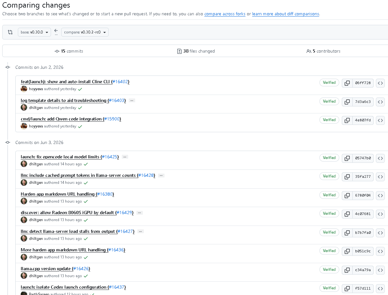Screen dimensions: 388x295
Task: Click Verified badge on commit 7d3a6c3
Action: click(329, 101)
